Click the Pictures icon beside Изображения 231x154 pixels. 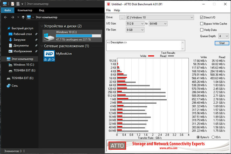click(x=10, y=51)
